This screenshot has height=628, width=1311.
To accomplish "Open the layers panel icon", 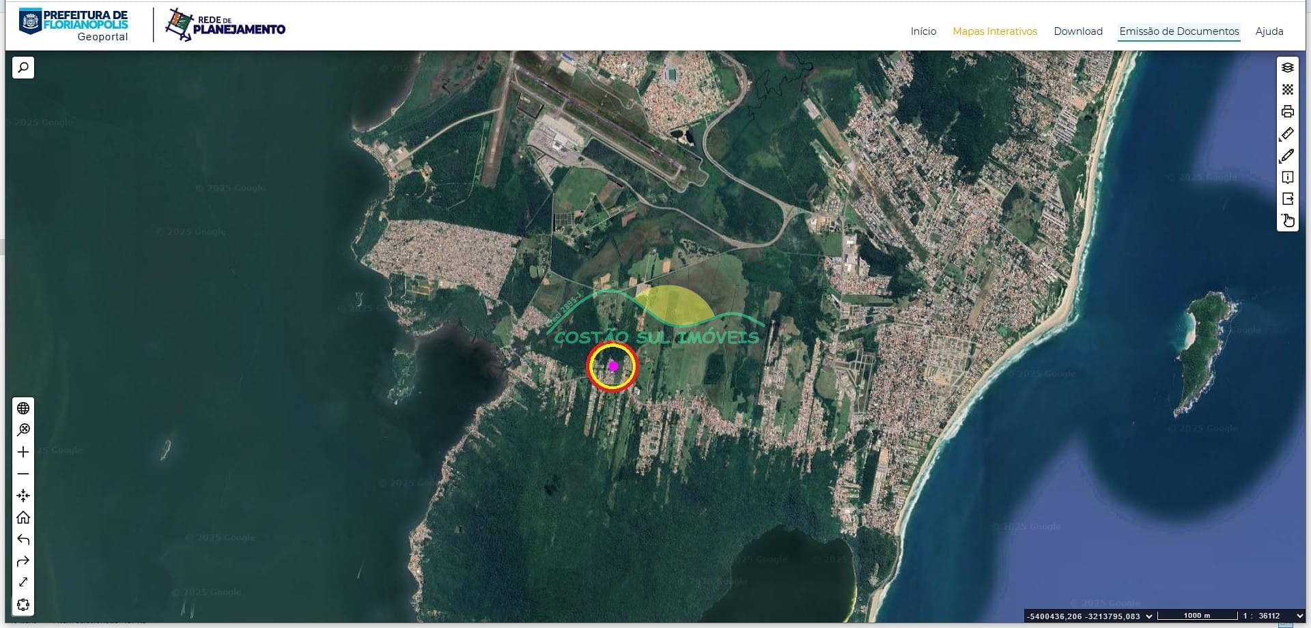I will point(1287,68).
